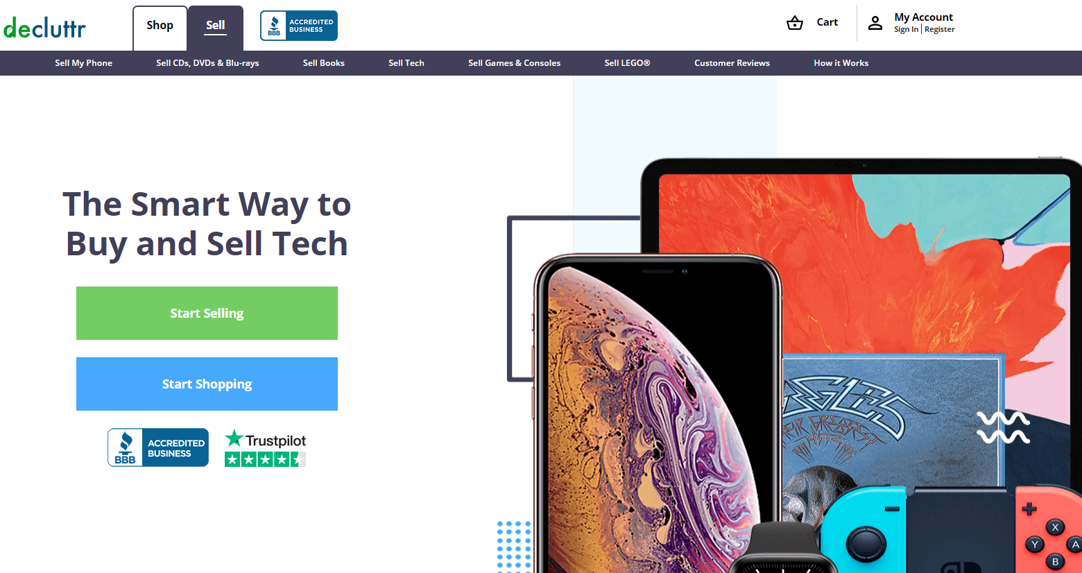Viewport: 1082px width, 573px height.
Task: Click the BBB Accredited Business header badge
Action: pyautogui.click(x=299, y=26)
